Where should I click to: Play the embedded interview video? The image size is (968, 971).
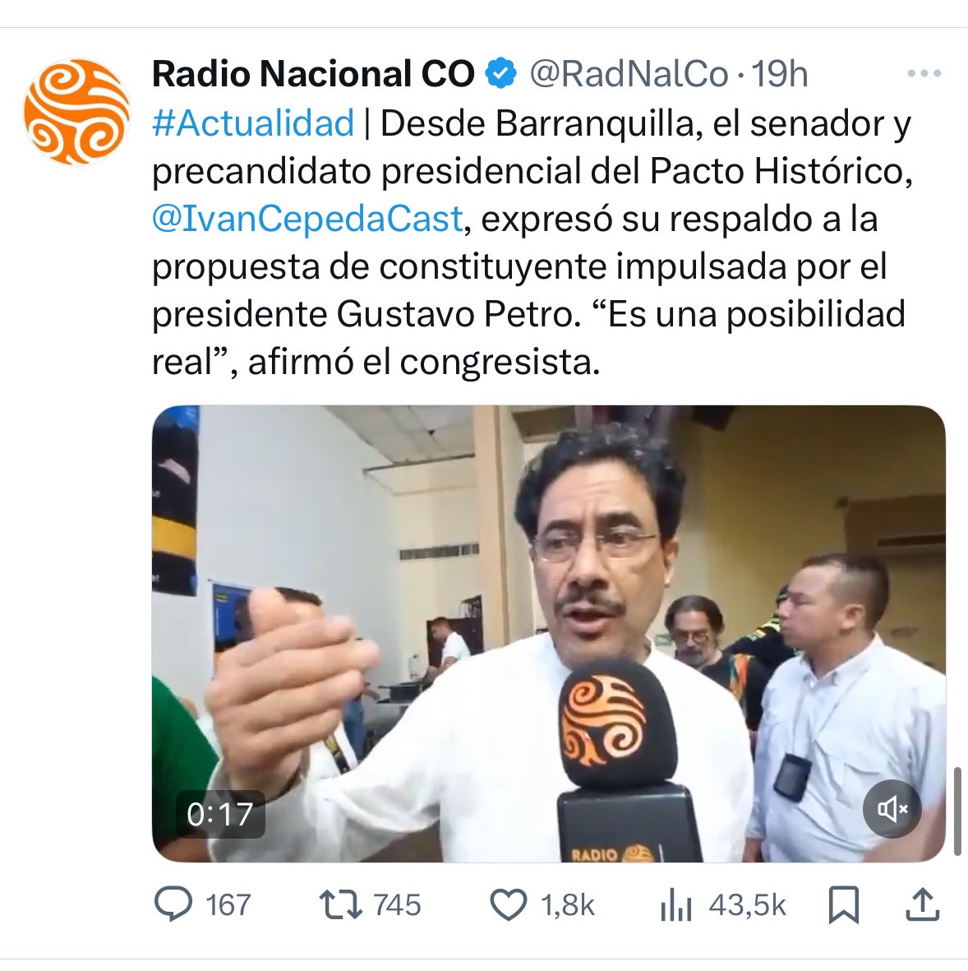tap(548, 634)
